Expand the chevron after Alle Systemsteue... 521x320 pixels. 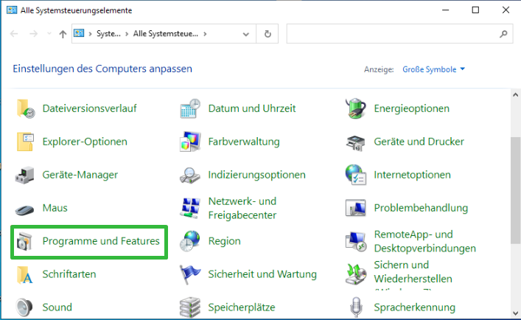[205, 34]
